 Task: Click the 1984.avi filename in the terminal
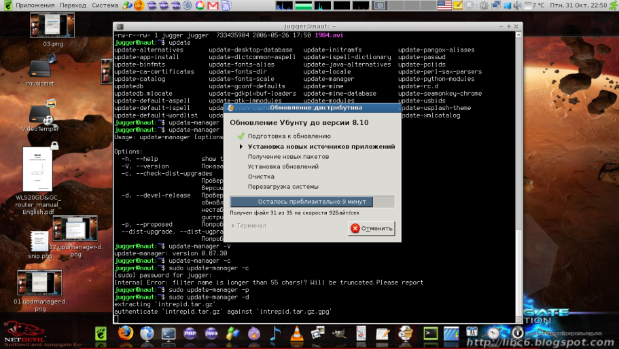coord(329,35)
